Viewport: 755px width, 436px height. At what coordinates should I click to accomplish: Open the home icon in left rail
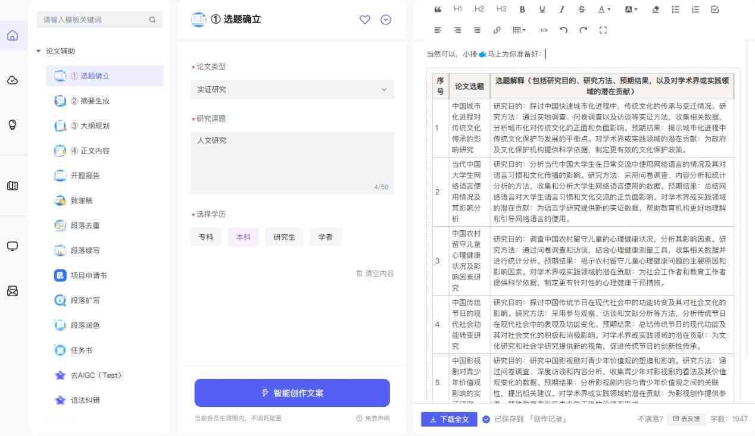(x=12, y=36)
